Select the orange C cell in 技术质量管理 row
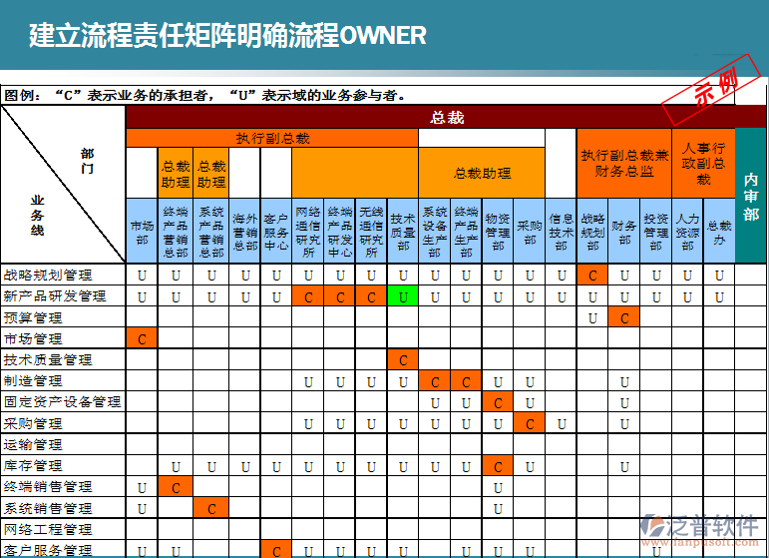Screen dimensions: 769x558 pyautogui.click(x=403, y=359)
